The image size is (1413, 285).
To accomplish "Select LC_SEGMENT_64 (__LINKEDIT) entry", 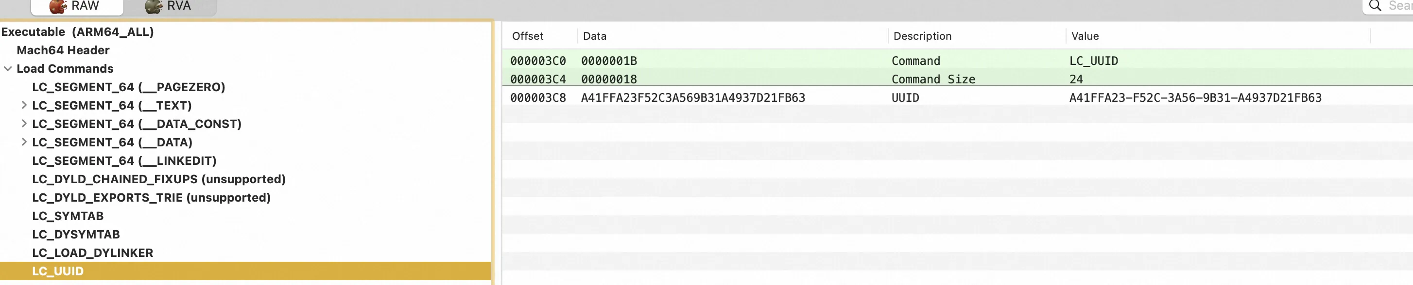I will pyautogui.click(x=124, y=161).
